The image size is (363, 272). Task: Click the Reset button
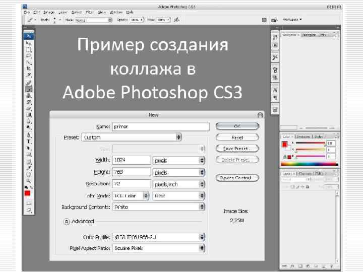click(x=237, y=138)
